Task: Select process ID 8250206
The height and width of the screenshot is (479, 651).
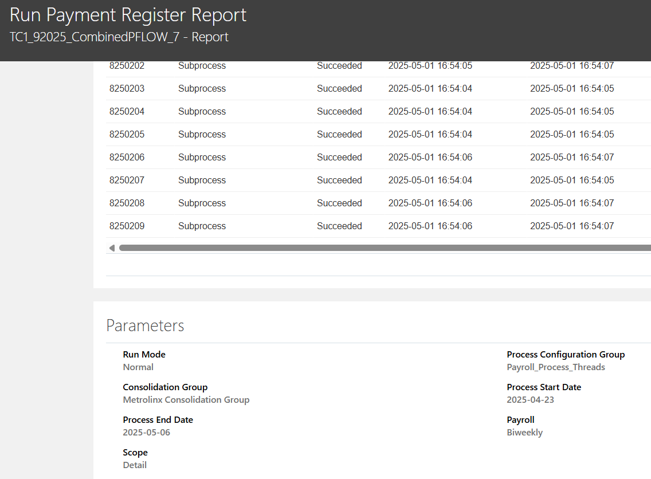Action: click(x=127, y=157)
